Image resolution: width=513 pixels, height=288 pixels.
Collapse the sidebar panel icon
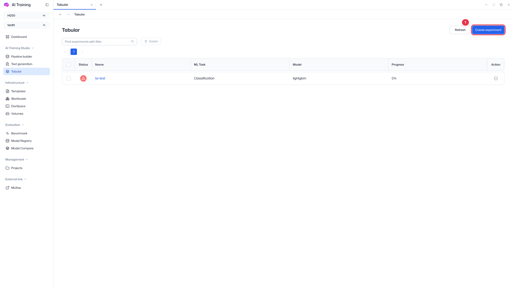[47, 5]
